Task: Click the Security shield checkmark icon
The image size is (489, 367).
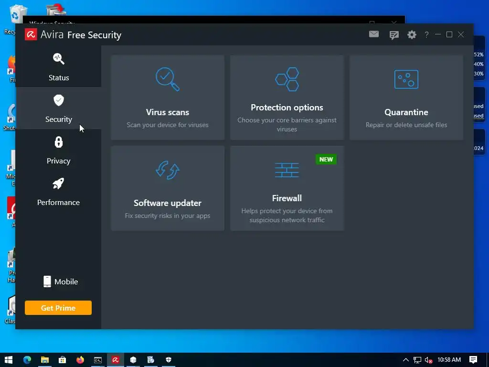Action: [59, 100]
